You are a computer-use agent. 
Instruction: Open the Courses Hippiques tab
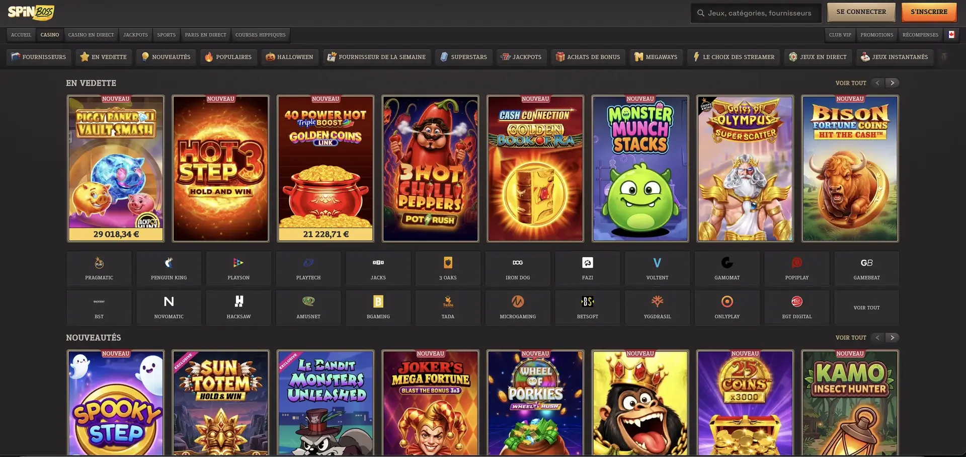(x=261, y=35)
